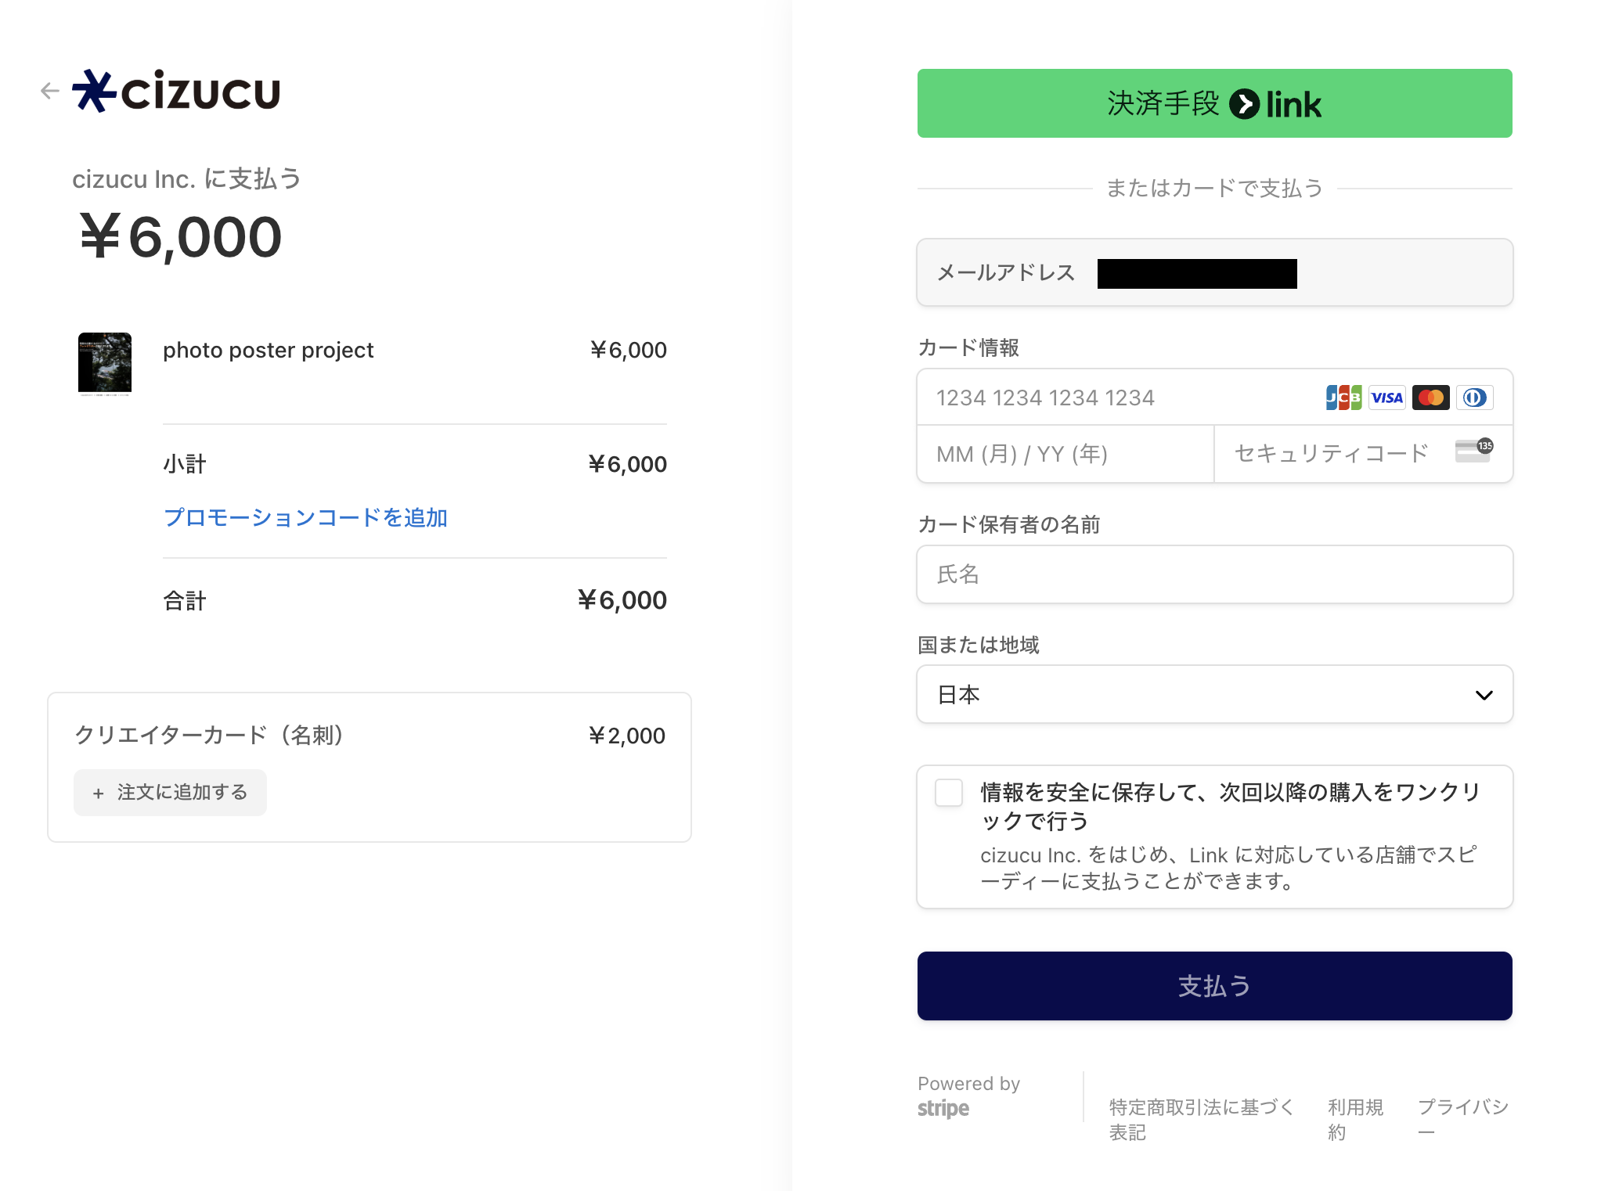Click the Visa card icon
Screen dimensions: 1619x1191
[x=1386, y=398]
